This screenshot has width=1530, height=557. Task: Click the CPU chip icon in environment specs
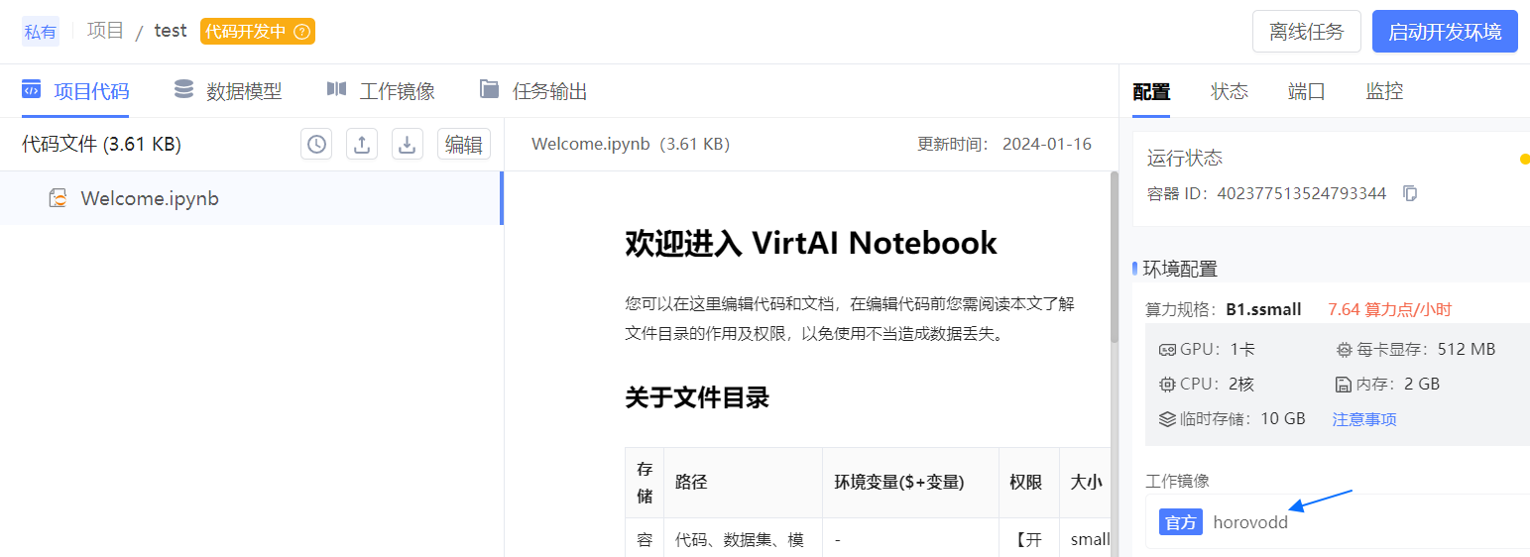tap(1167, 385)
